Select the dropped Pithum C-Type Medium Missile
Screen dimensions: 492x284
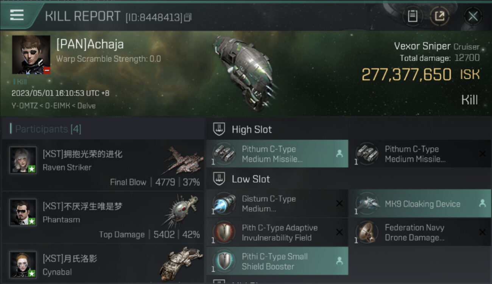pos(277,154)
